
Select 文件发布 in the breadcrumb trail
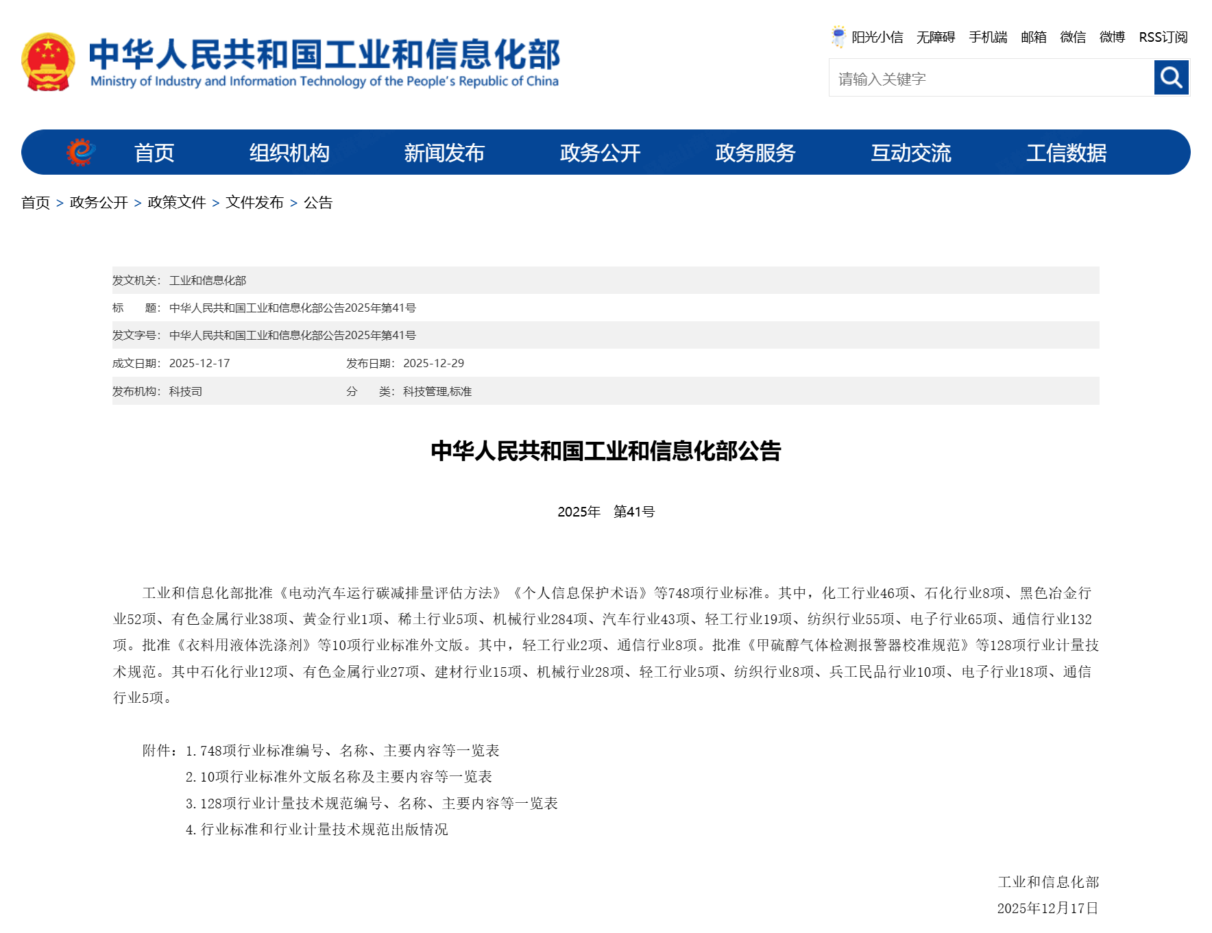(254, 203)
